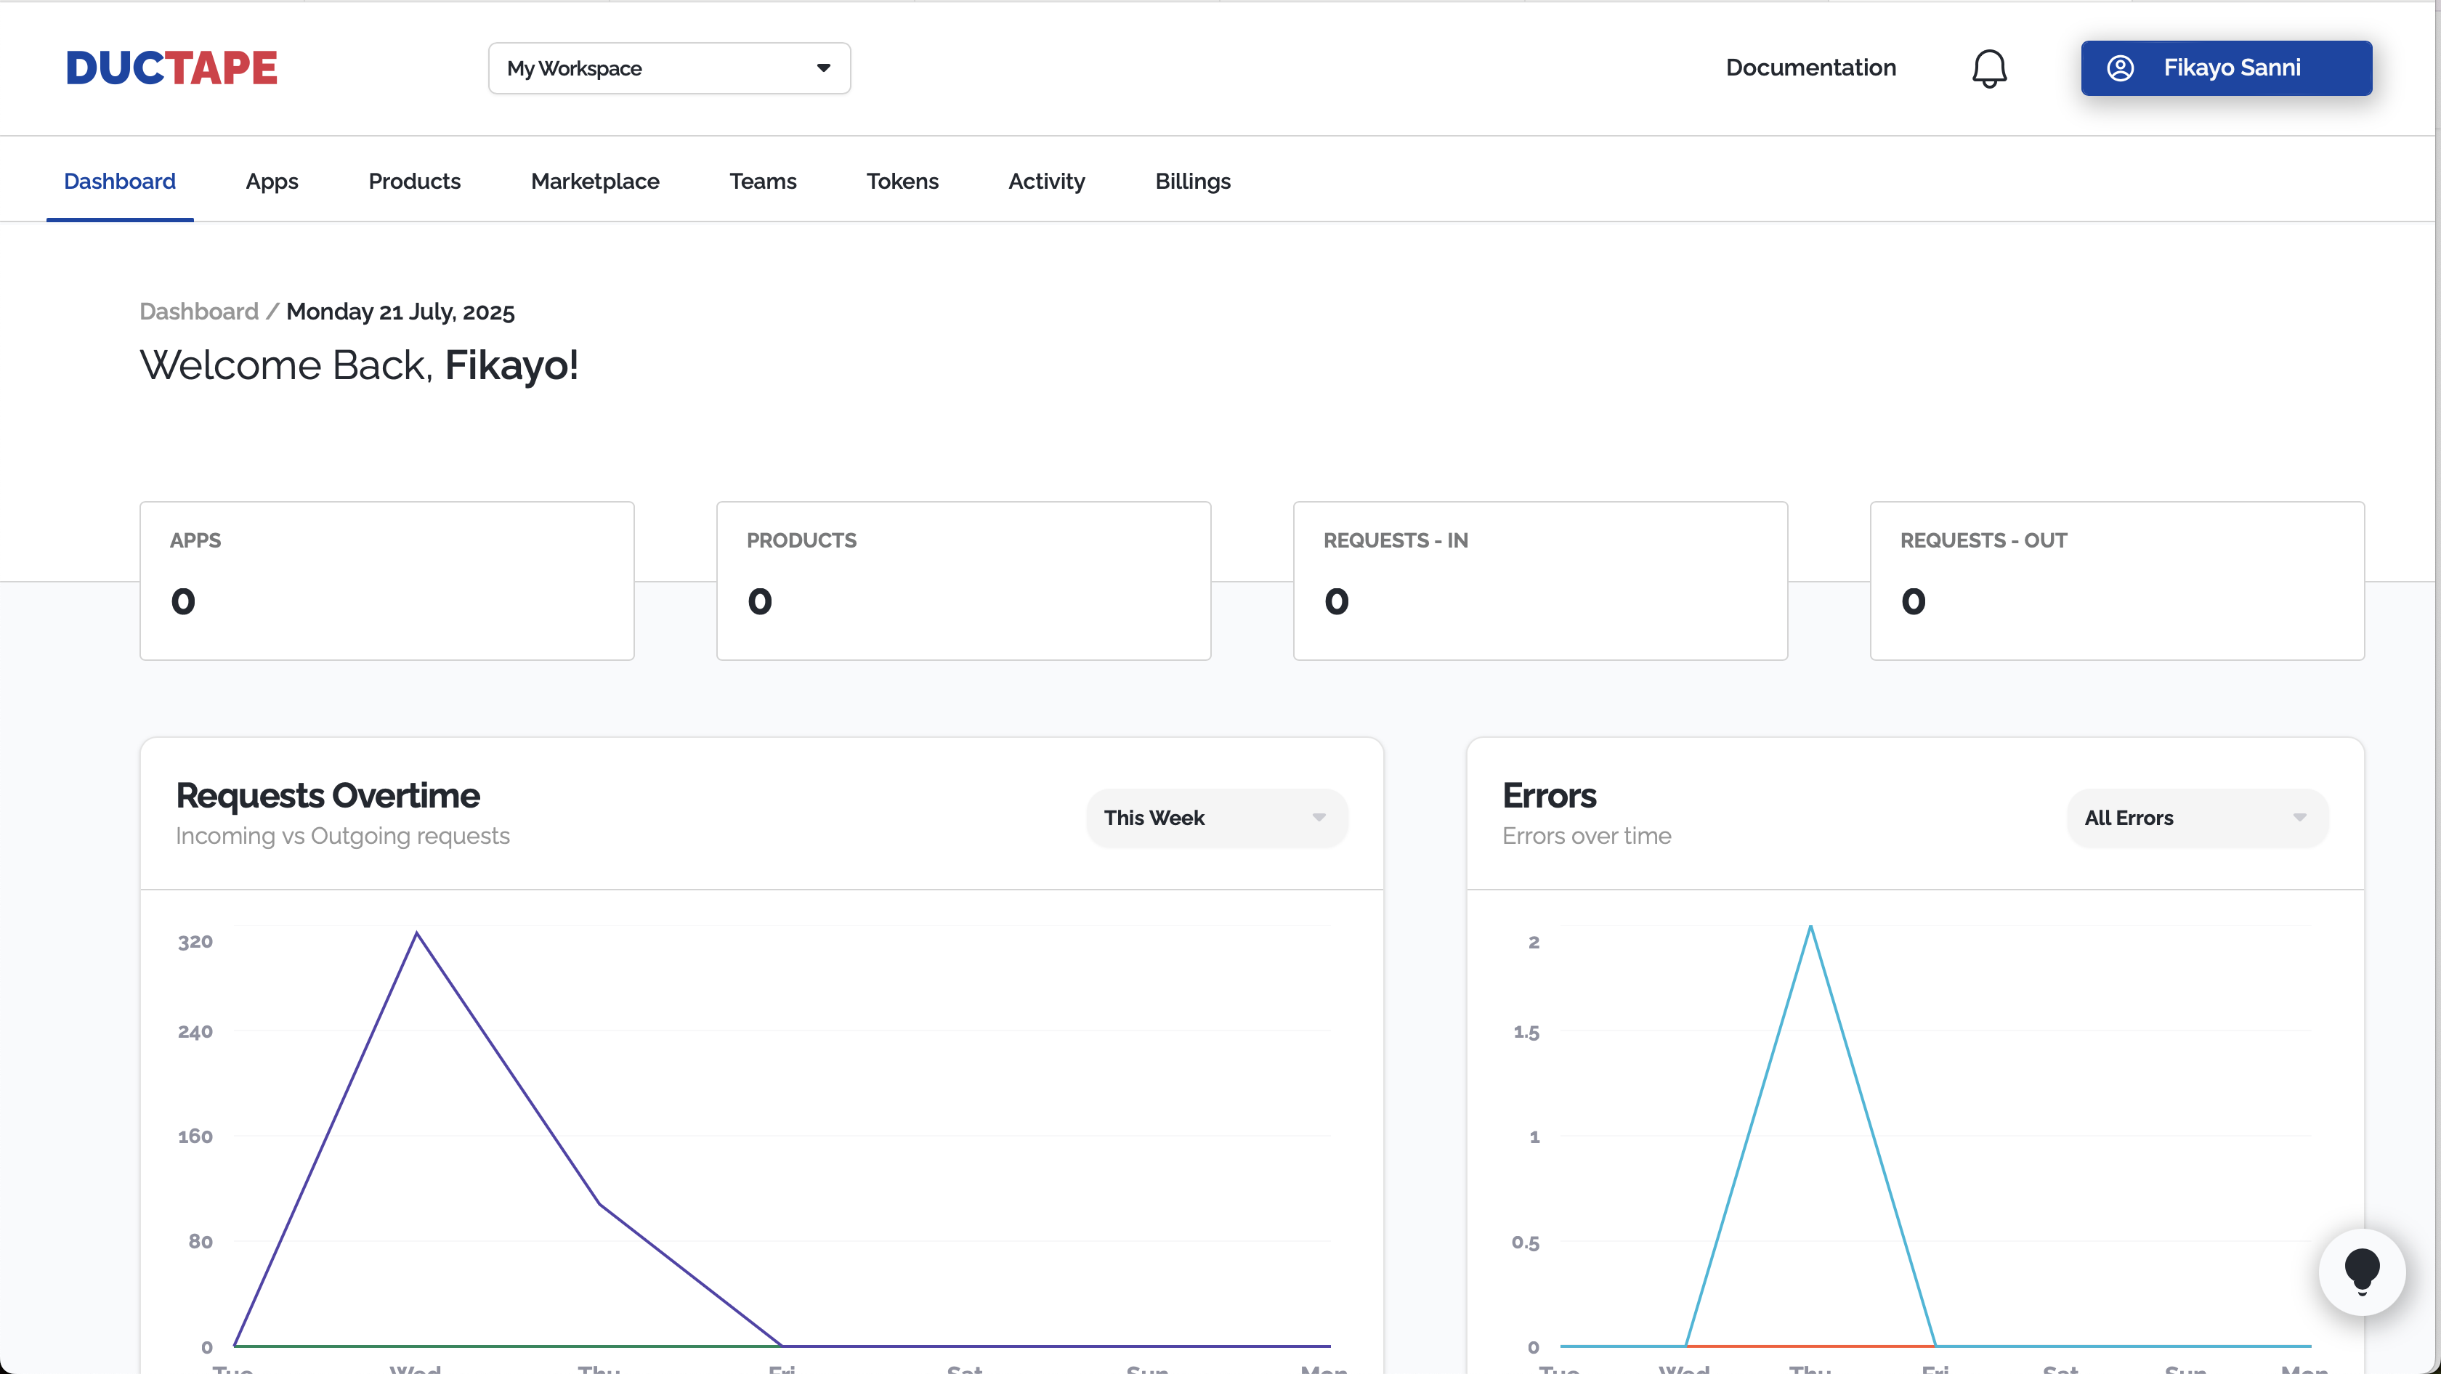Click the Monday 21 July, 2025 date text
The width and height of the screenshot is (2441, 1374).
pyautogui.click(x=400, y=312)
